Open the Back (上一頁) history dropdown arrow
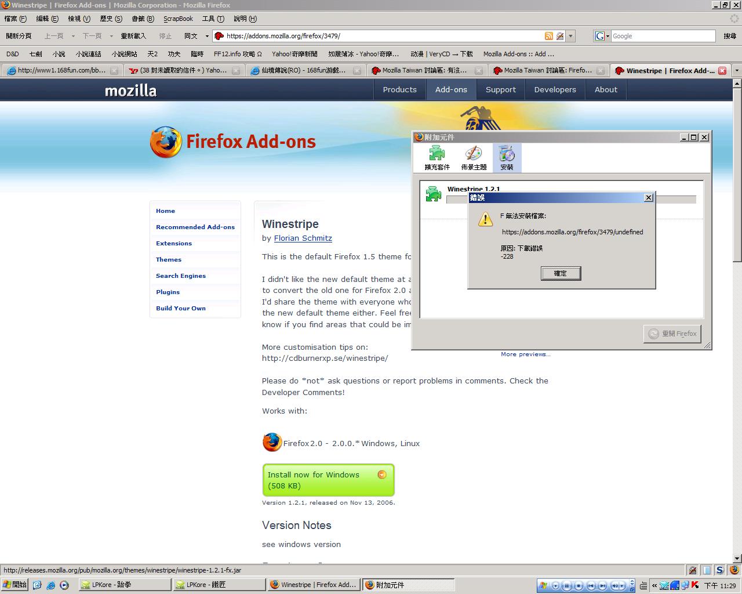Image resolution: width=742 pixels, height=594 pixels. [73, 36]
